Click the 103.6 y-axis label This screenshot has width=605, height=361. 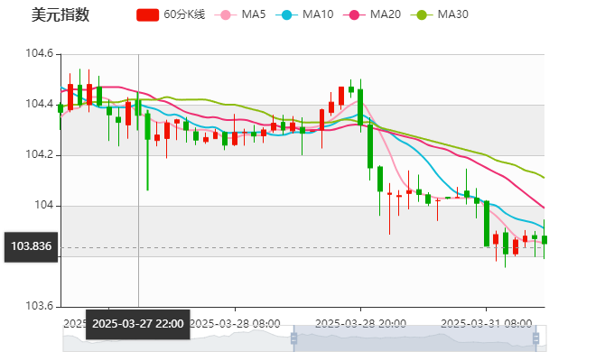[x=36, y=307]
